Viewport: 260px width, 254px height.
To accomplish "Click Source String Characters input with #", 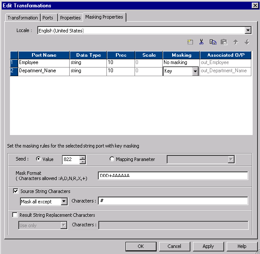I will [x=173, y=201].
